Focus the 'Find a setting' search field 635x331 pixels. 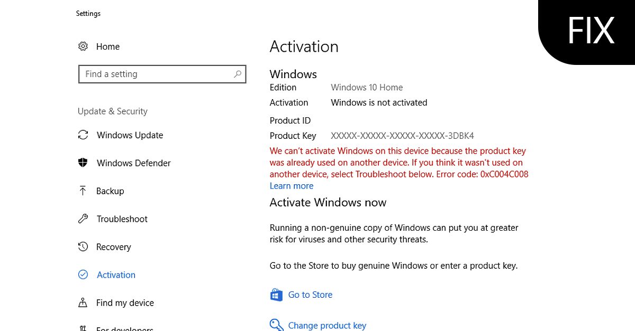[x=156, y=74]
